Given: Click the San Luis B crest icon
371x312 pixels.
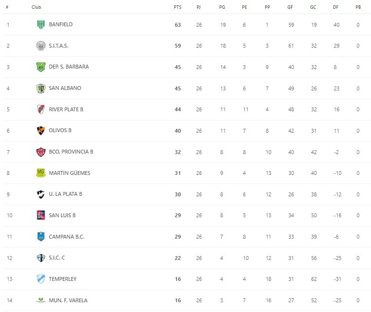Looking at the screenshot, I should [x=41, y=215].
